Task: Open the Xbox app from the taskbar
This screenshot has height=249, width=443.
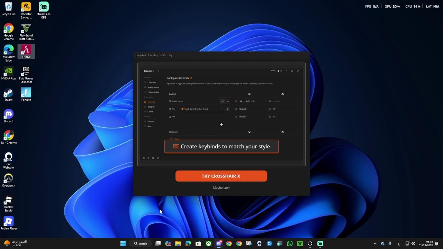Action: tap(208, 243)
